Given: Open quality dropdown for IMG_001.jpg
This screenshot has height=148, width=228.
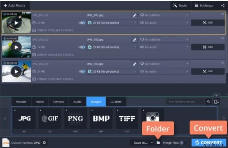Looking at the screenshot, I should coord(112,23).
